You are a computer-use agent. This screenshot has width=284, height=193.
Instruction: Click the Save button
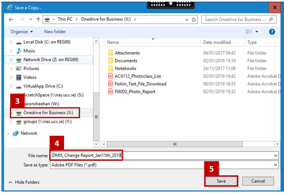pyautogui.click(x=221, y=181)
